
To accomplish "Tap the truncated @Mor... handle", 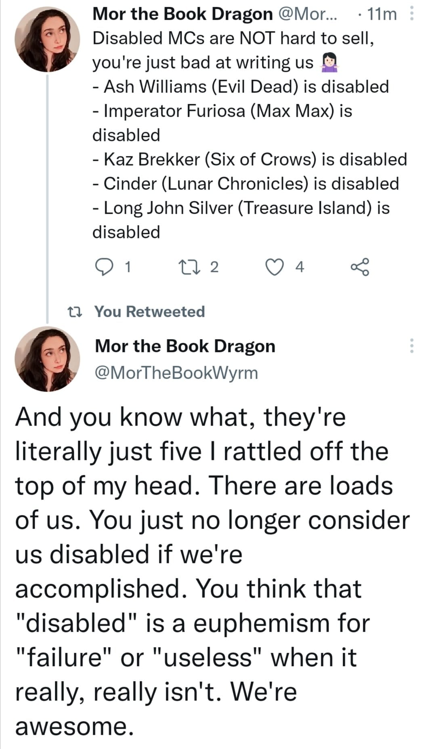I will (308, 15).
